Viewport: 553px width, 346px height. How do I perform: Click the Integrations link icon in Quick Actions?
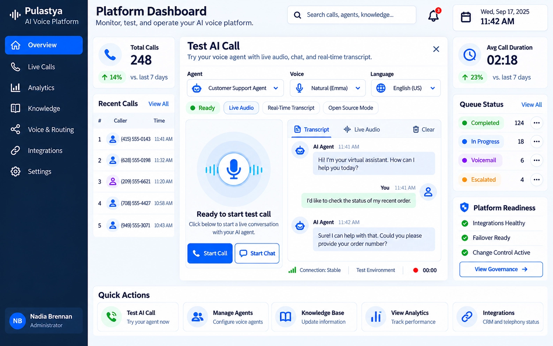tap(467, 317)
